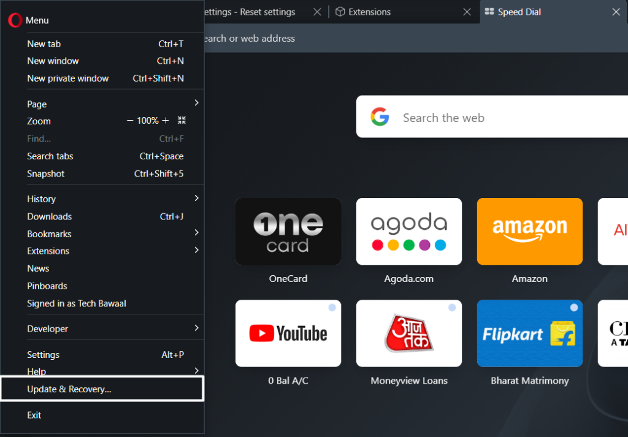The image size is (628, 437).
Task: Click the Extensions cube tab icon
Action: [x=340, y=12]
